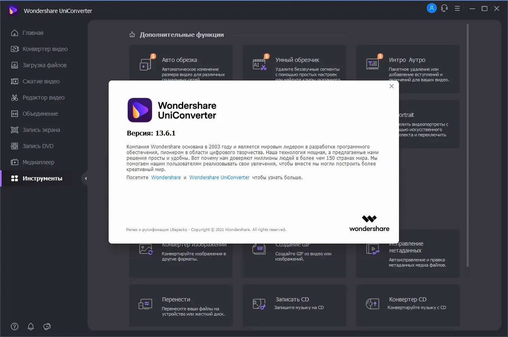Image resolution: width=508 pixels, height=337 pixels.
Task: Click the camera icon beside Запись экрана
Action: 15,130
